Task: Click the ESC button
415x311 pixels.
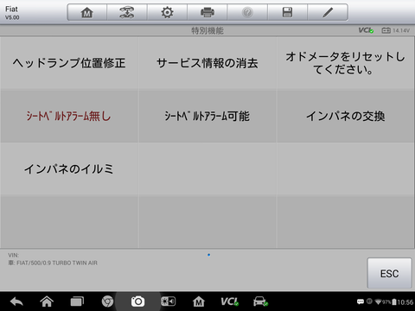Action: (x=389, y=273)
